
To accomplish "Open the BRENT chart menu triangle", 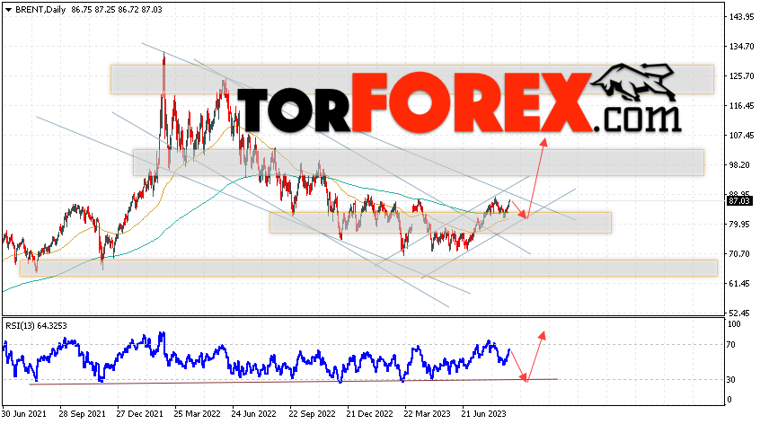I will click(x=8, y=10).
